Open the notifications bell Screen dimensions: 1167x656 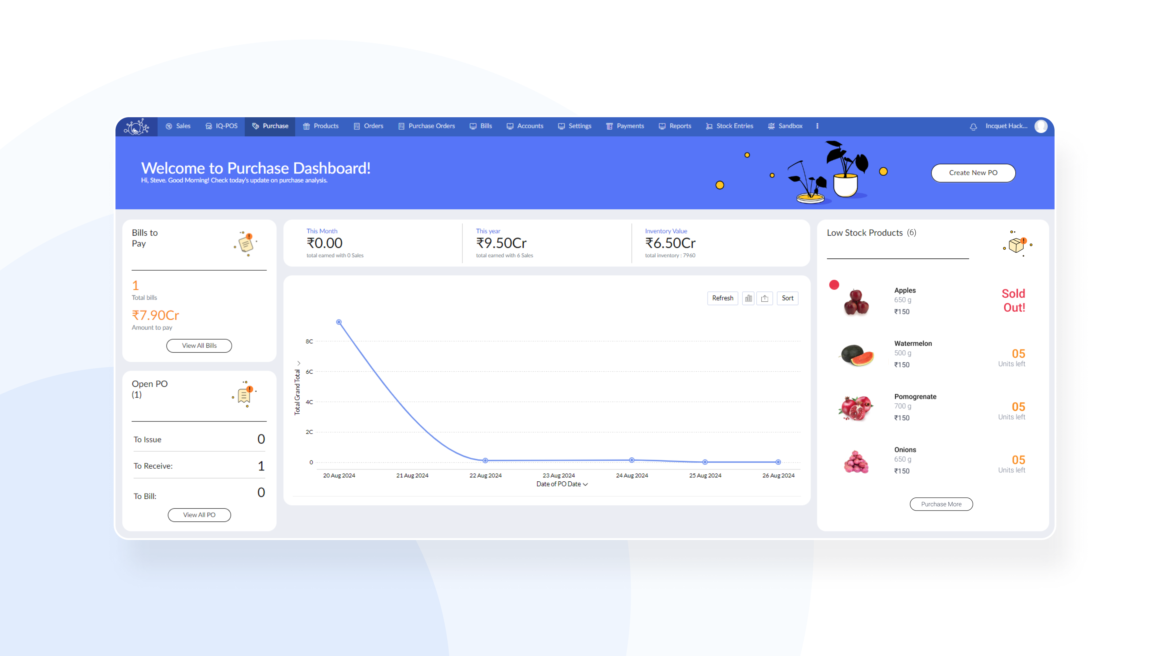(973, 126)
